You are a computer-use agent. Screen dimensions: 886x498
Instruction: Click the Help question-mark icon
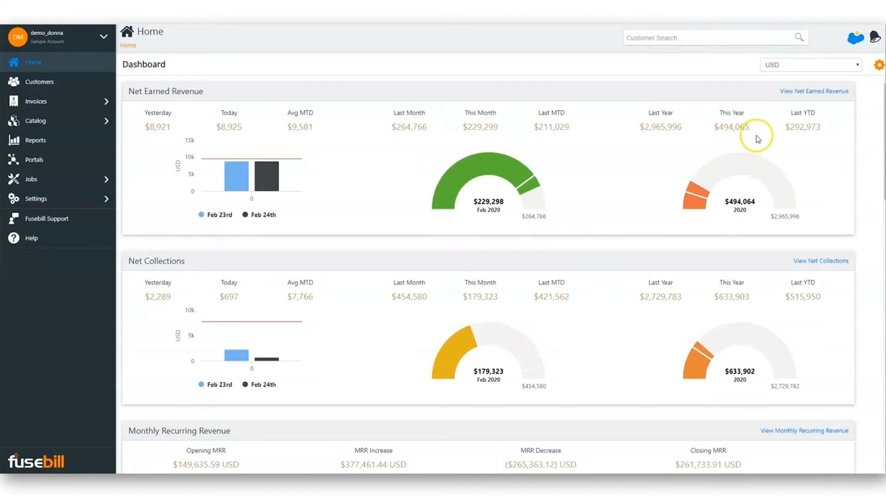coord(13,238)
